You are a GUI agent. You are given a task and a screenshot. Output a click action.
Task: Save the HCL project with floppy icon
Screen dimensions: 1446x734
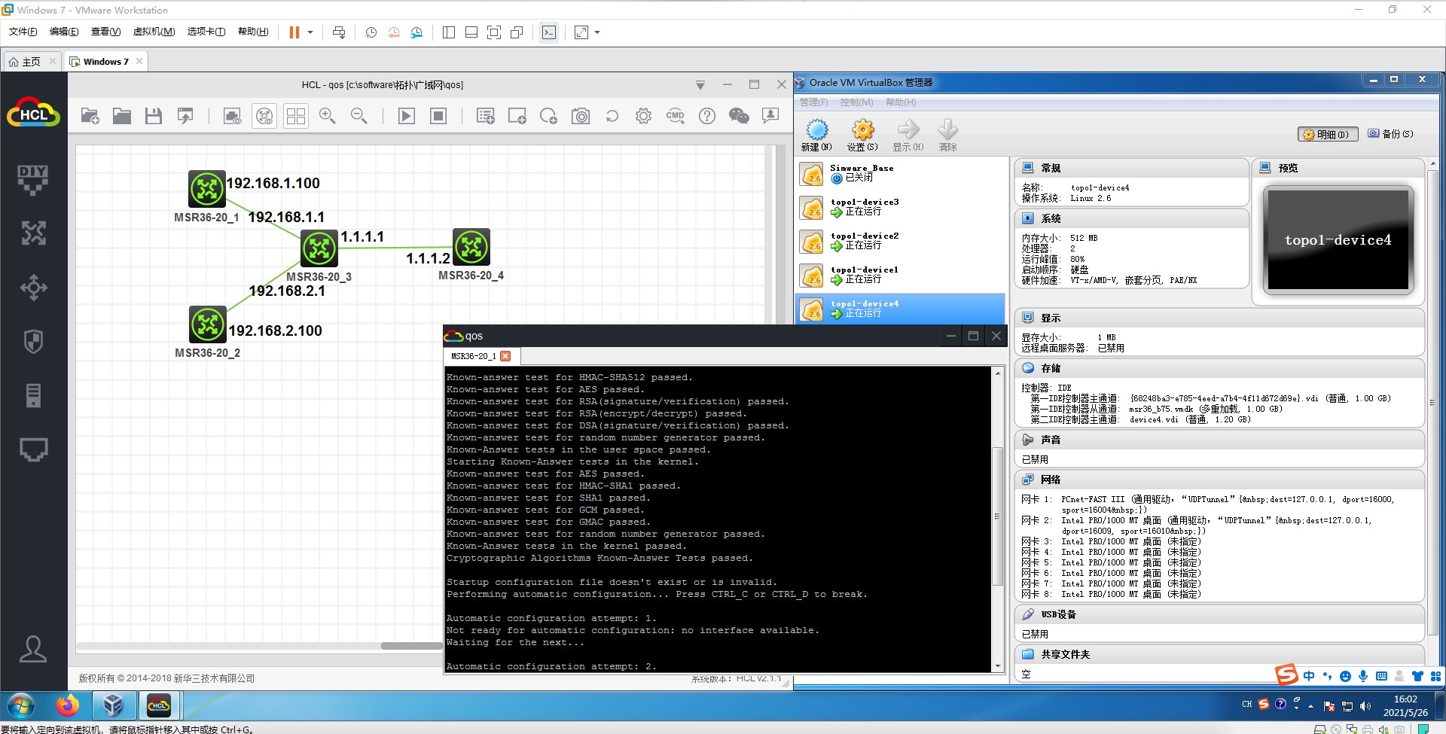point(154,116)
